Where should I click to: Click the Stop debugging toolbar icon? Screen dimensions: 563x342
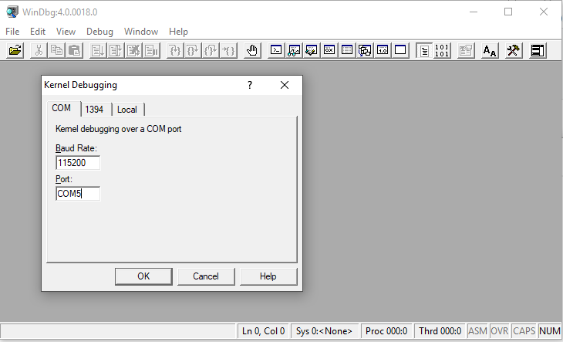[x=133, y=50]
